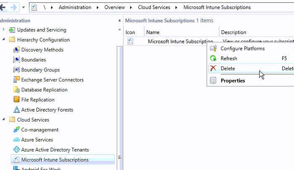Viewport: 294px width, 170px height.
Task: Open the dropdown arrow after Cloud Services breadcrumb
Action: click(x=176, y=8)
